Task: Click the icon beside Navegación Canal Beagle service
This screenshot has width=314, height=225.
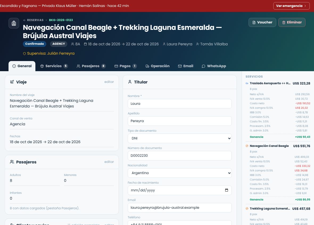Action: [247, 146]
